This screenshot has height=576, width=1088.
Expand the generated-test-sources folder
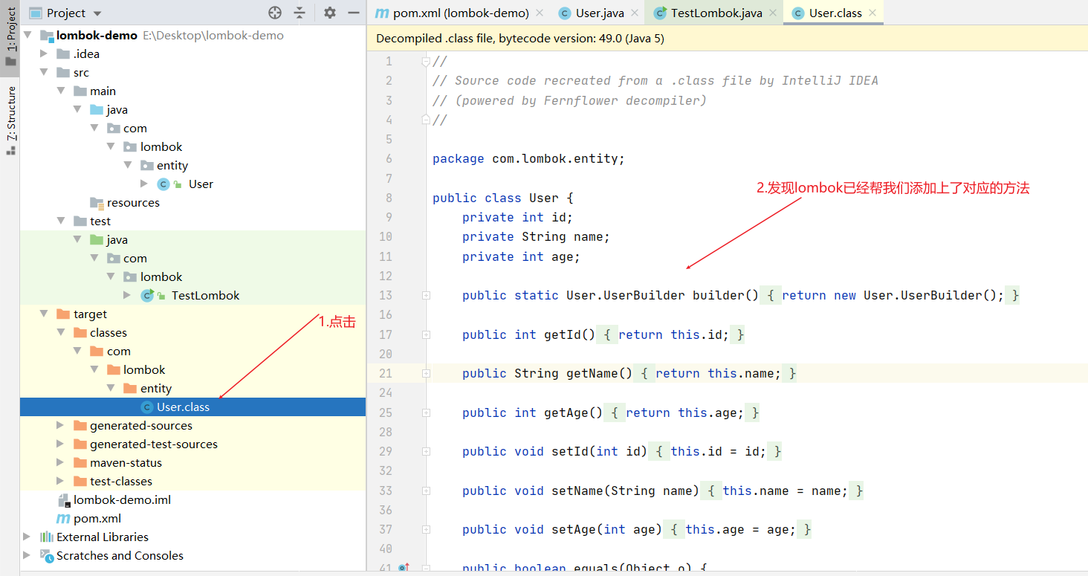coord(61,444)
